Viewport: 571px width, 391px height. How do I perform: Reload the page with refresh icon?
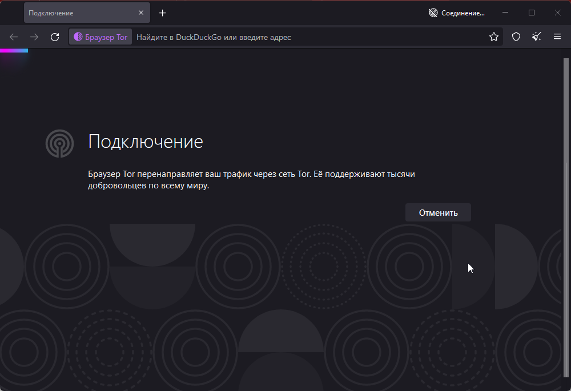pyautogui.click(x=55, y=37)
